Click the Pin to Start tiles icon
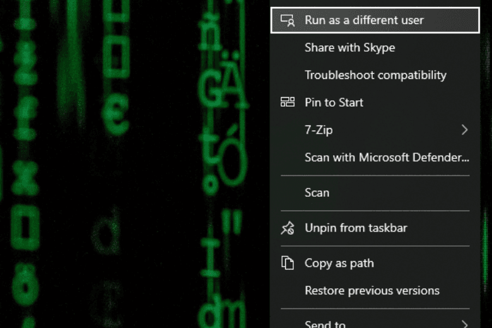492x328 pixels. (x=288, y=102)
